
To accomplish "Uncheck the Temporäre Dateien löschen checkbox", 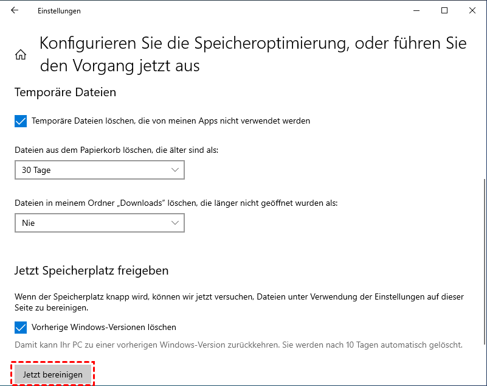I will [21, 121].
